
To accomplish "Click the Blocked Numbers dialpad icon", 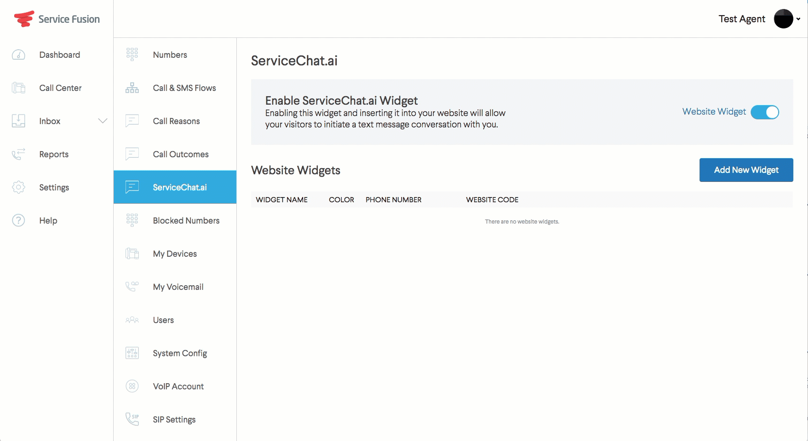I will click(132, 220).
